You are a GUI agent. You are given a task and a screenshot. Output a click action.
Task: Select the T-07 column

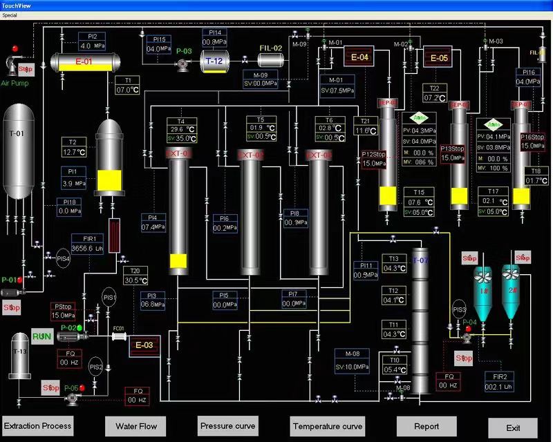click(420, 318)
